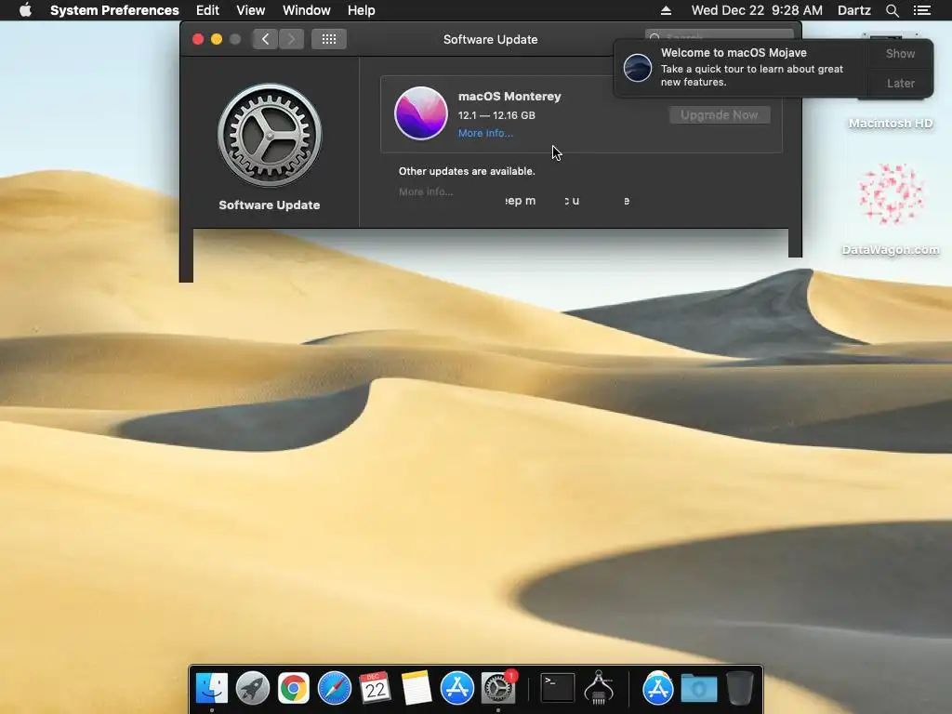Open the App Store icon beside Notes
The image size is (952, 714).
[456, 688]
